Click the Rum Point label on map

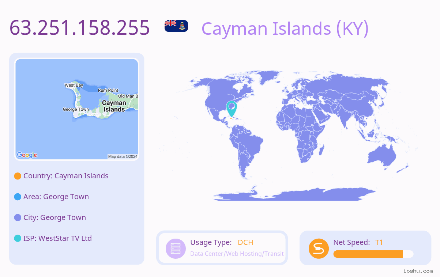(x=108, y=90)
